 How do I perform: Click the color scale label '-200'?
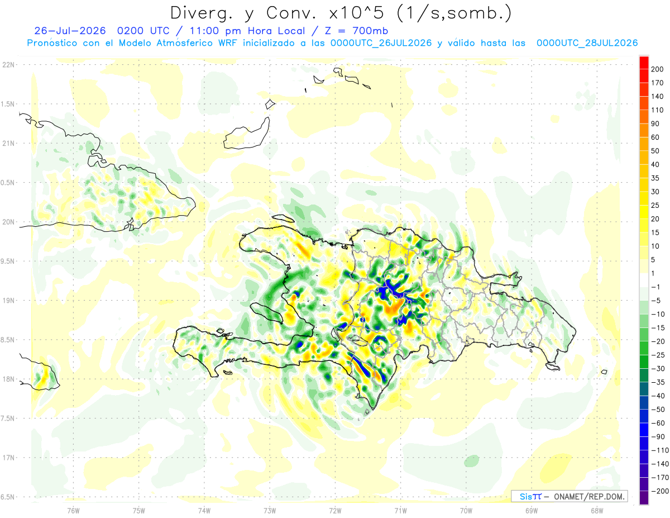659,491
